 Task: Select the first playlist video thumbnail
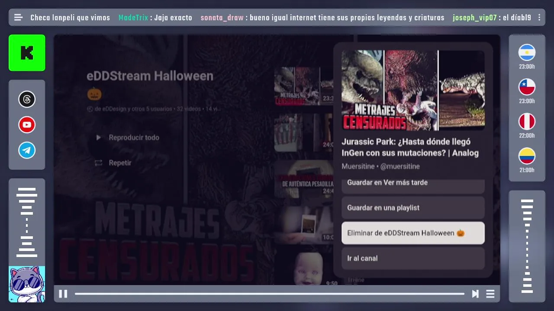click(304, 86)
